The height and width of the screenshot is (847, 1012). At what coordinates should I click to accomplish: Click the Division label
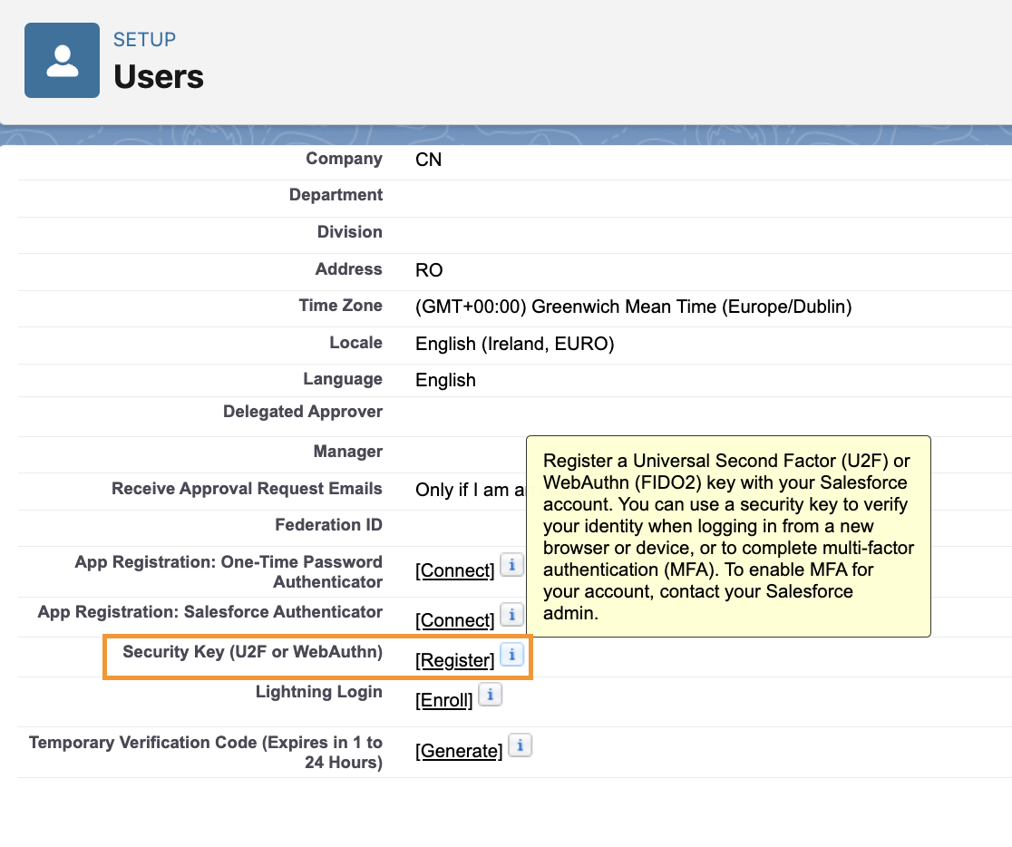tap(350, 232)
